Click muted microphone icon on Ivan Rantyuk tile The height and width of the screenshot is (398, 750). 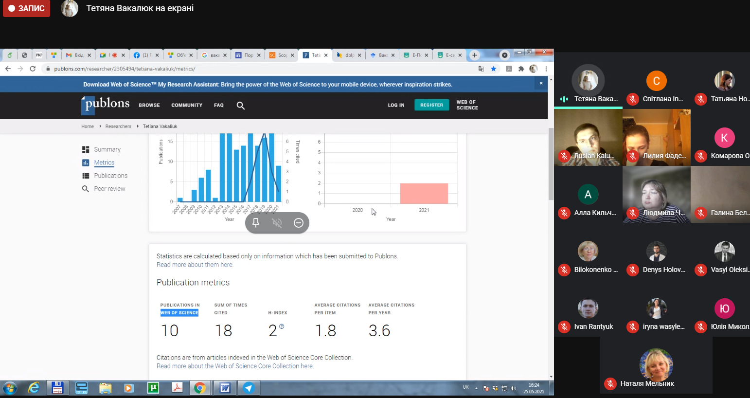(564, 327)
